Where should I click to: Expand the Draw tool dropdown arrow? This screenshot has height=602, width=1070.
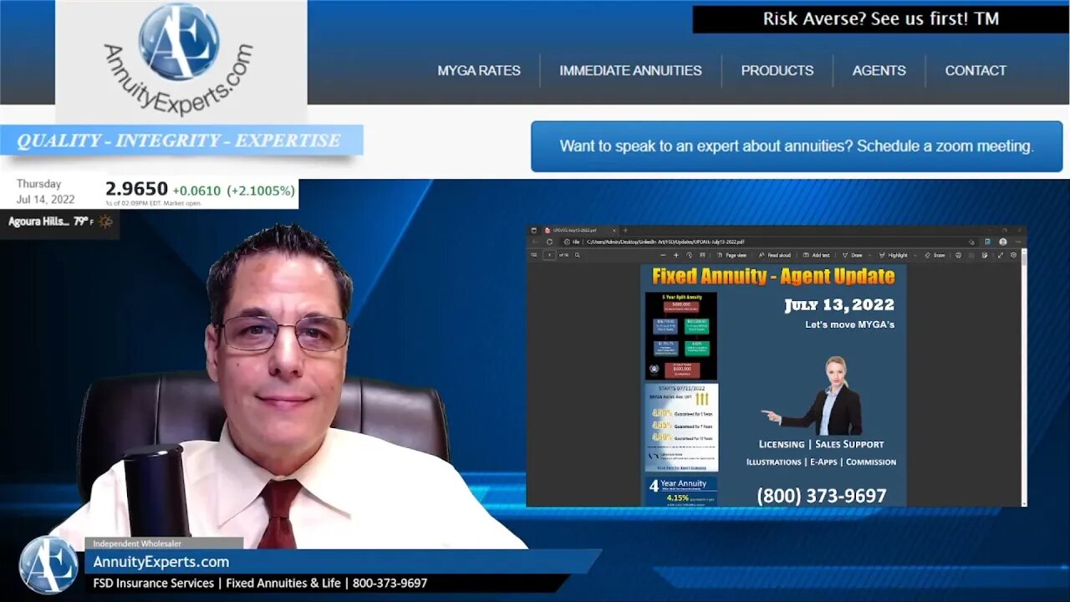870,255
